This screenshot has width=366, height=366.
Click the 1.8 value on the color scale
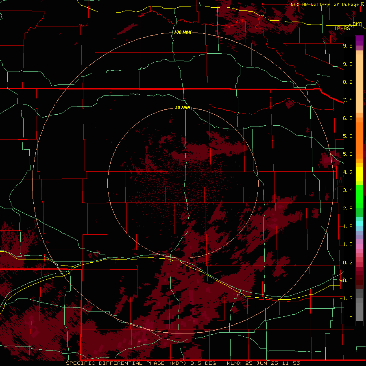tap(348, 227)
